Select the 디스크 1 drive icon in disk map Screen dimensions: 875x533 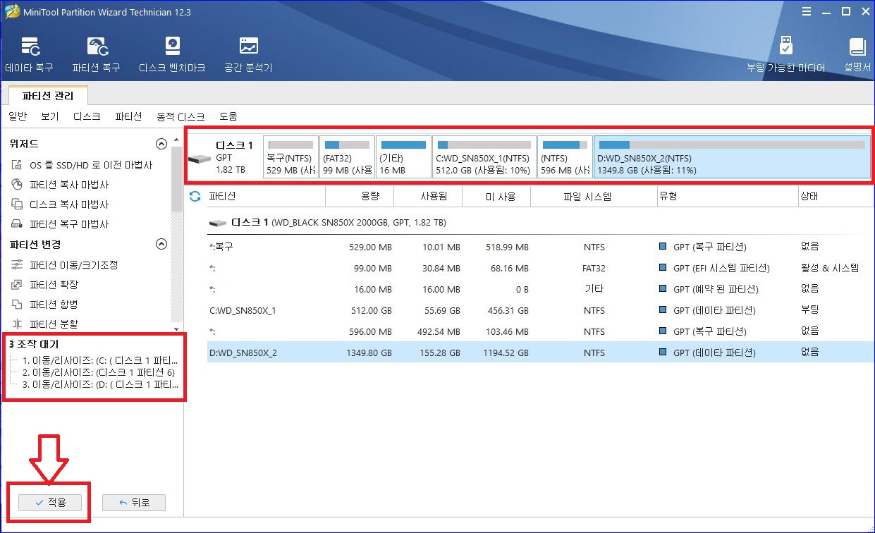[200, 161]
